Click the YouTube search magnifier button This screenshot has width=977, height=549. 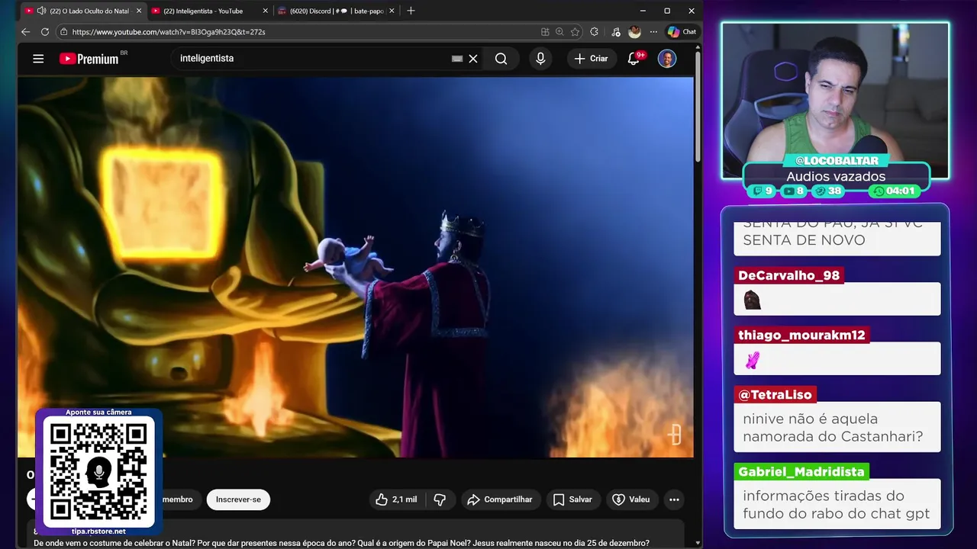click(501, 59)
